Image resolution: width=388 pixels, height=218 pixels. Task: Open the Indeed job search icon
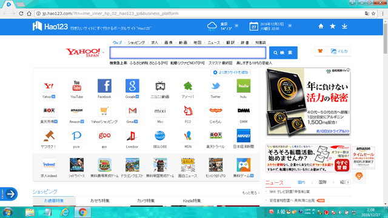48,165
